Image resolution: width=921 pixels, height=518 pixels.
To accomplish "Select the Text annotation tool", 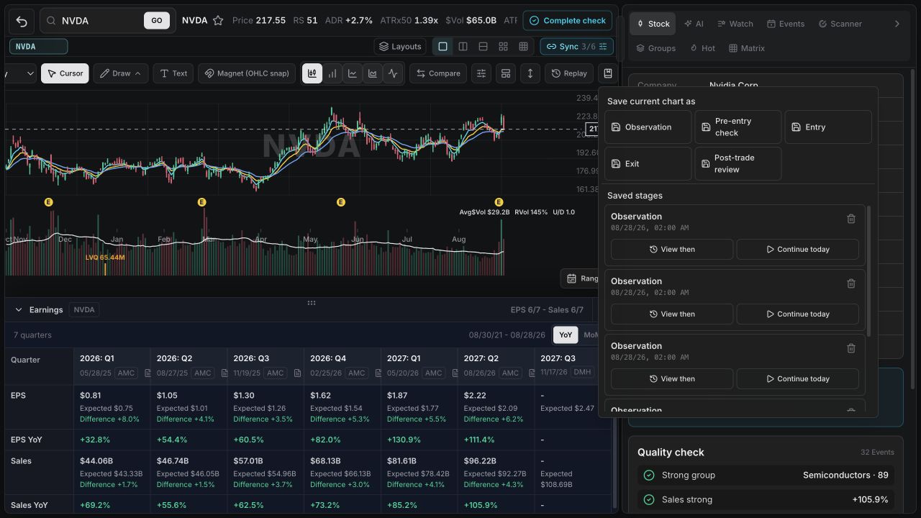I will click(173, 73).
